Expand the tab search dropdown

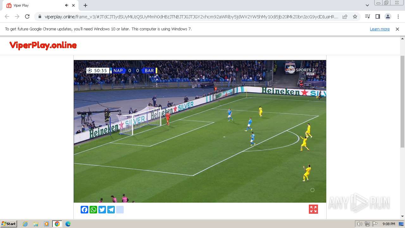(x=367, y=5)
